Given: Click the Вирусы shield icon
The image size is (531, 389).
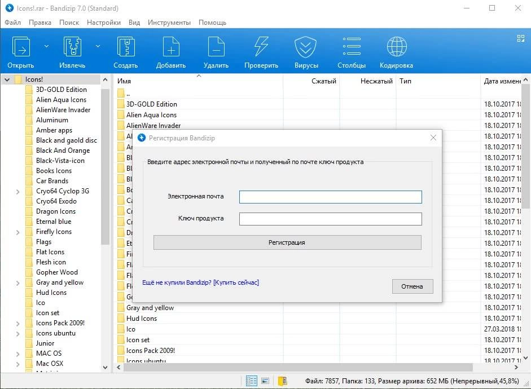Looking at the screenshot, I should [x=305, y=47].
